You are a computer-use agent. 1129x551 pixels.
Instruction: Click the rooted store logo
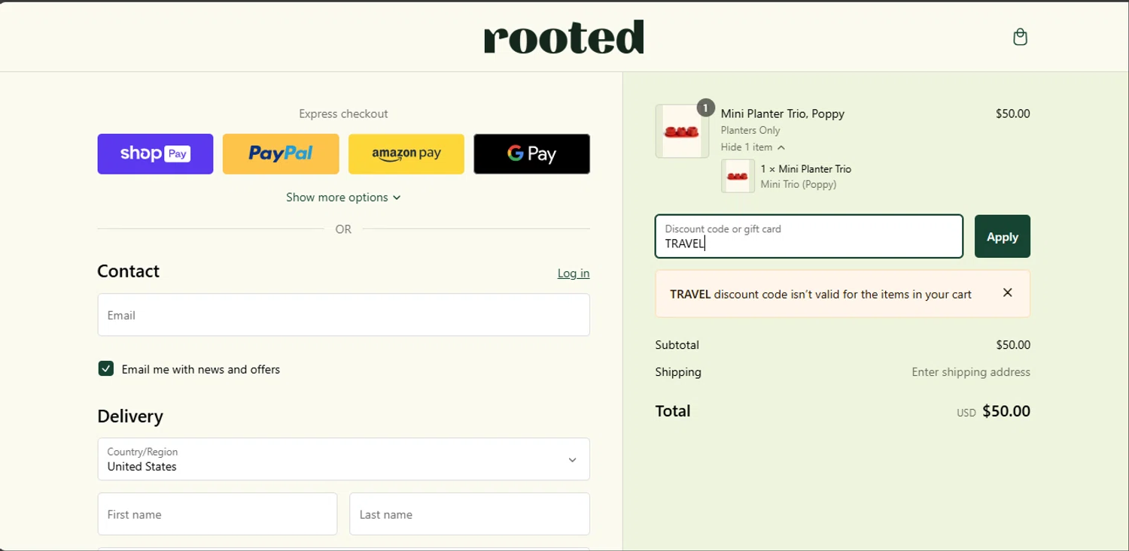564,37
